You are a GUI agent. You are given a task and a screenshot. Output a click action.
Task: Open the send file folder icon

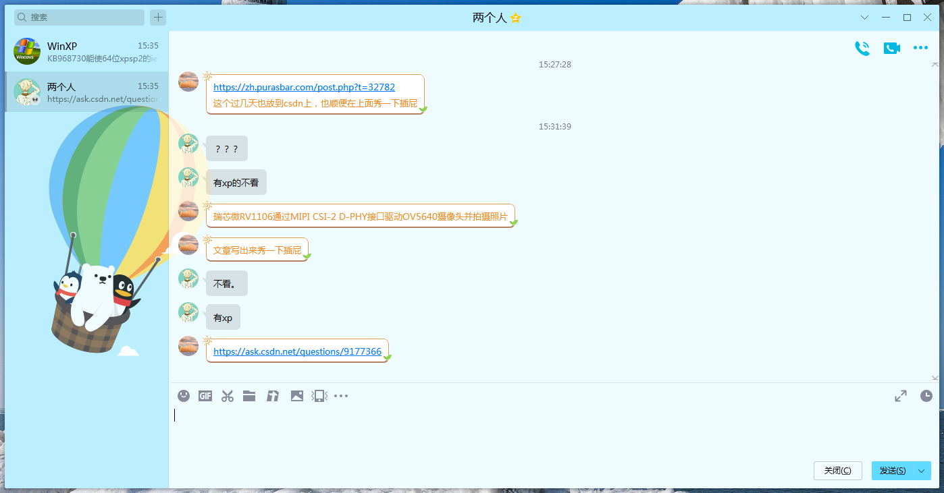[249, 396]
